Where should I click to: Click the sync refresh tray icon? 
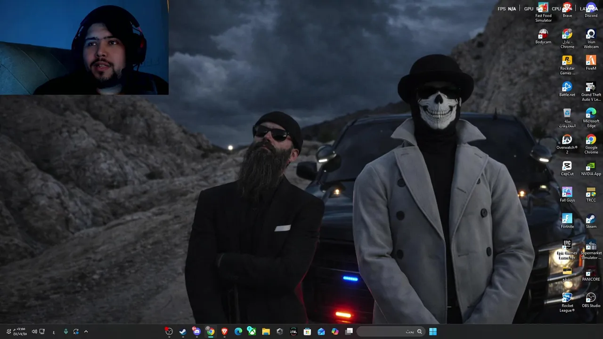pos(76,331)
